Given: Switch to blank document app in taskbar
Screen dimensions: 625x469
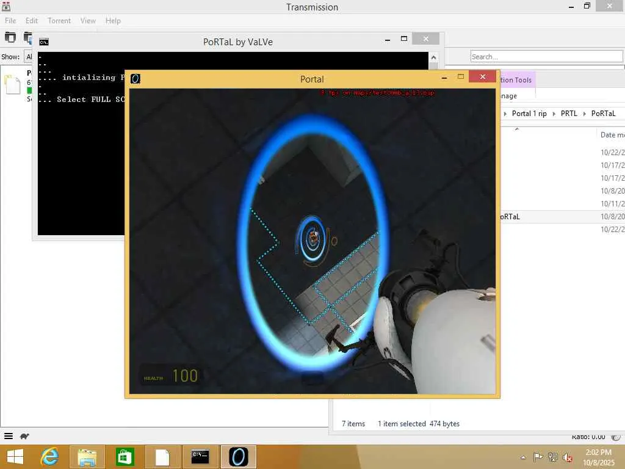Looking at the screenshot, I should 162,457.
